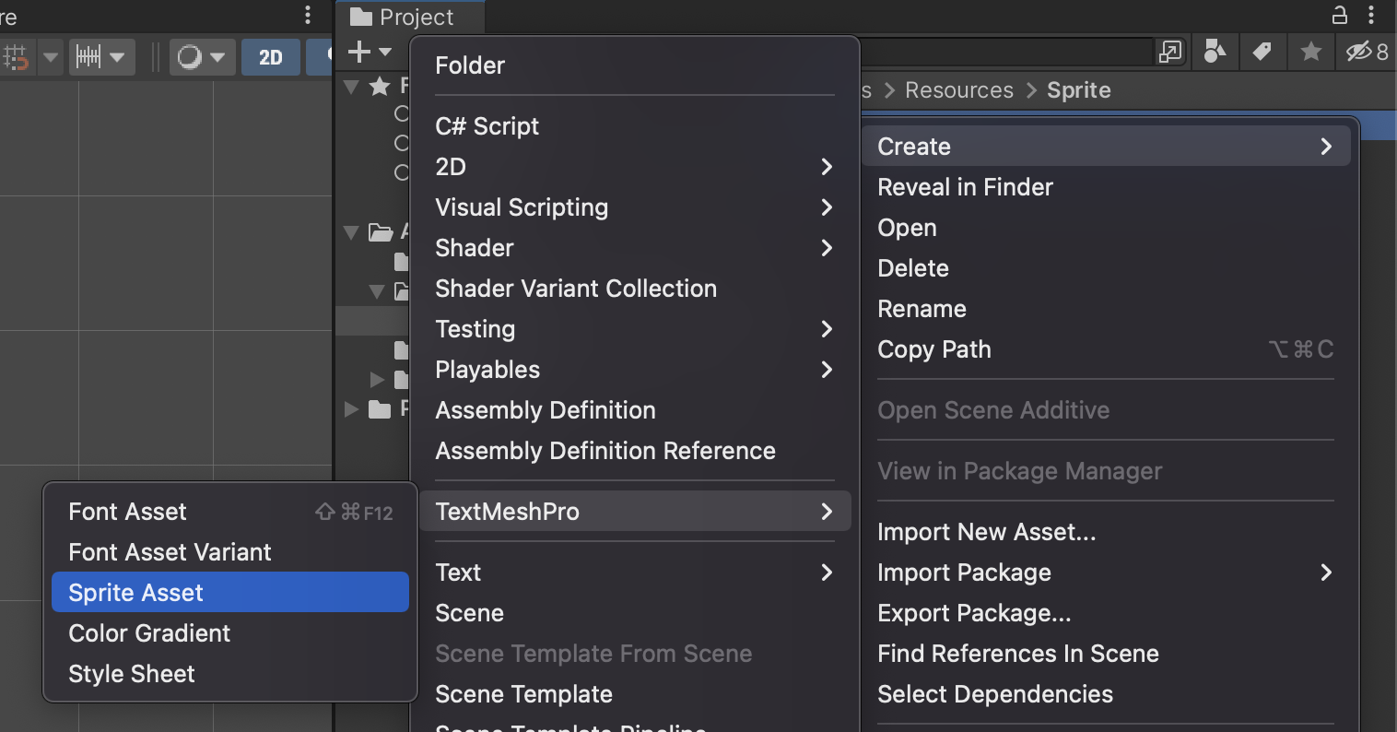
Task: Open the search in new window icon
Action: pyautogui.click(x=1169, y=52)
